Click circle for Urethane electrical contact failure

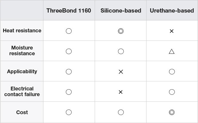pos(172,92)
